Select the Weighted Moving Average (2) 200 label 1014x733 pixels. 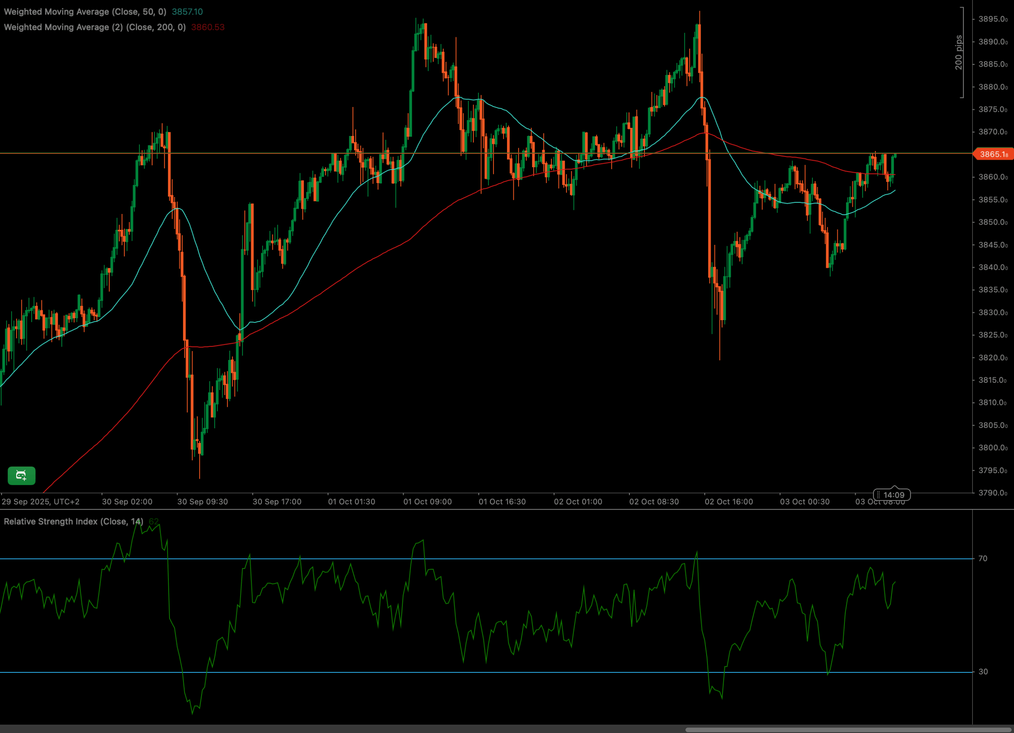tap(95, 27)
